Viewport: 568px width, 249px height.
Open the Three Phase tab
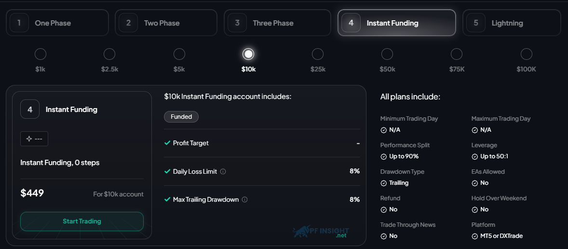point(277,23)
